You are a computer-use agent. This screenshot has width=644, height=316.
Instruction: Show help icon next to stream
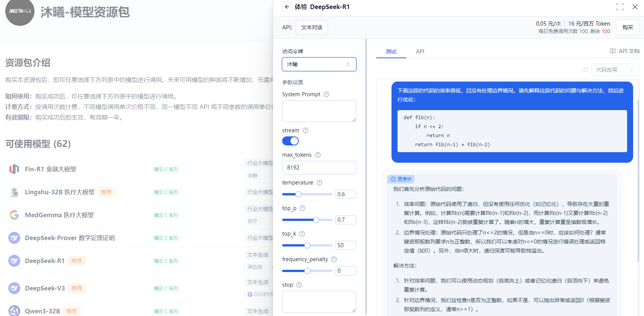pyautogui.click(x=305, y=130)
